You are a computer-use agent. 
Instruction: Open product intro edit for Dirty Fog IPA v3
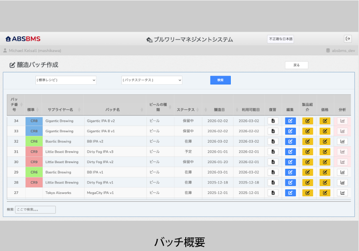(307, 152)
